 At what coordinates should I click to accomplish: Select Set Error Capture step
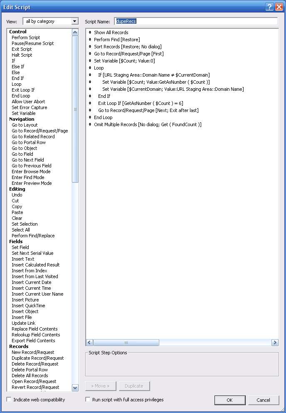click(30, 107)
